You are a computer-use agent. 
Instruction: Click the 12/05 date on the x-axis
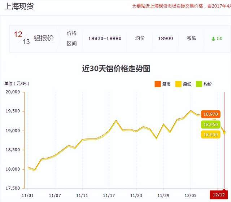point(191,195)
